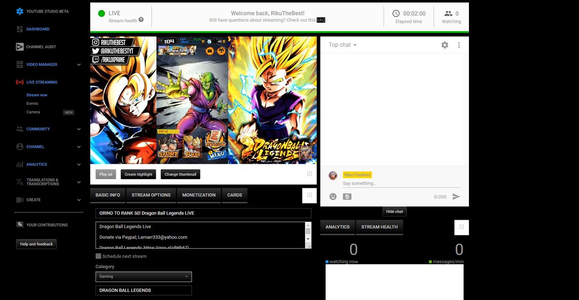Click the Channel avatar icon in sidebar
The width and height of the screenshot is (579, 300).
click(x=20, y=146)
